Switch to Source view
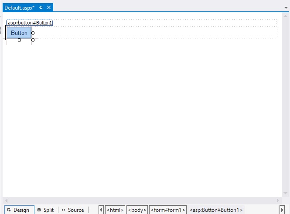Viewport: 290px width, 214px height. [x=73, y=210]
